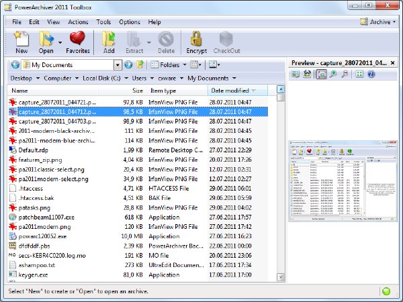Sort files by Name column header

[x=54, y=91]
